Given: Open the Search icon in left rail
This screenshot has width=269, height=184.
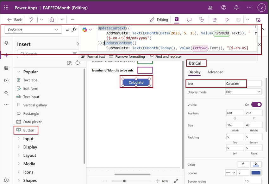Looking at the screenshot, I should [6, 93].
